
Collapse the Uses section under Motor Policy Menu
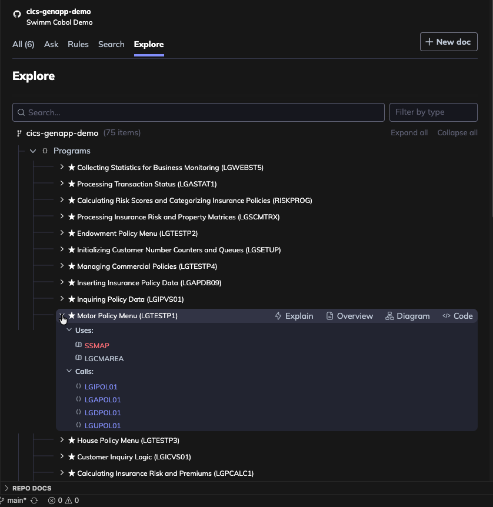point(69,330)
